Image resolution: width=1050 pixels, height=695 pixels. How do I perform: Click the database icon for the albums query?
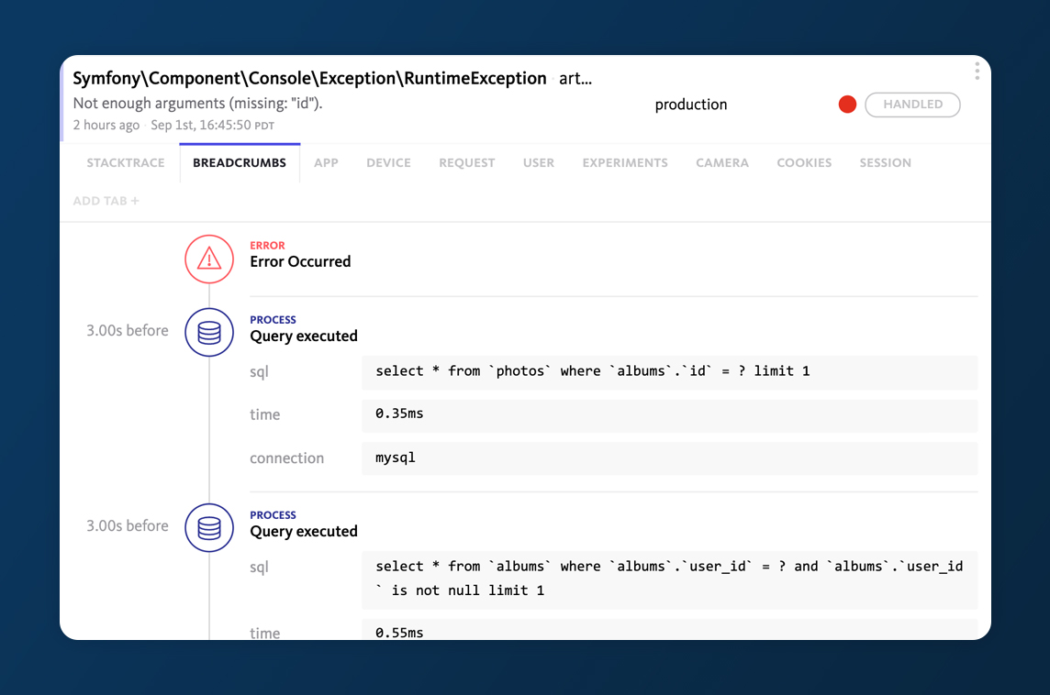pyautogui.click(x=209, y=527)
